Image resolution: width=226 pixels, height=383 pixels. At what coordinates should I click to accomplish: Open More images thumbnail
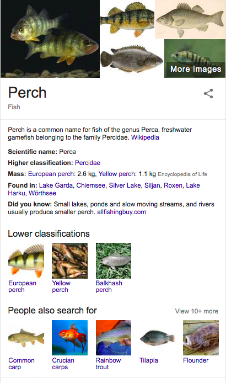(x=195, y=58)
